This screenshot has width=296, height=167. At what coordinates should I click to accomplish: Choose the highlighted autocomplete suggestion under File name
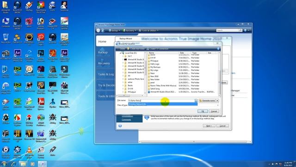(163, 104)
